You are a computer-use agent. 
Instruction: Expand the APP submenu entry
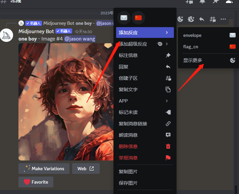click(145, 101)
